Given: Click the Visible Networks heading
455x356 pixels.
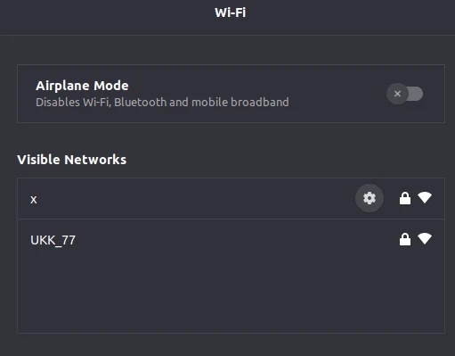Looking at the screenshot, I should click(x=72, y=160).
